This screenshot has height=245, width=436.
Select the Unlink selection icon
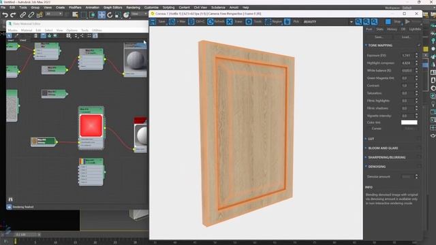[31, 15]
